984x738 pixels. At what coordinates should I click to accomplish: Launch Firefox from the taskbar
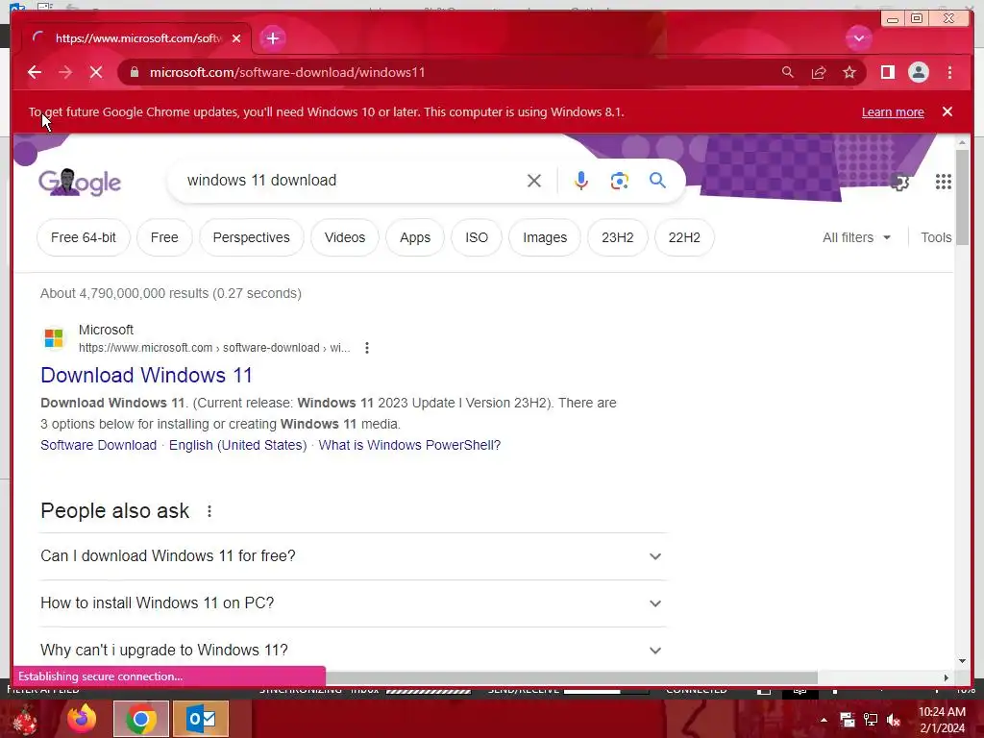(82, 719)
